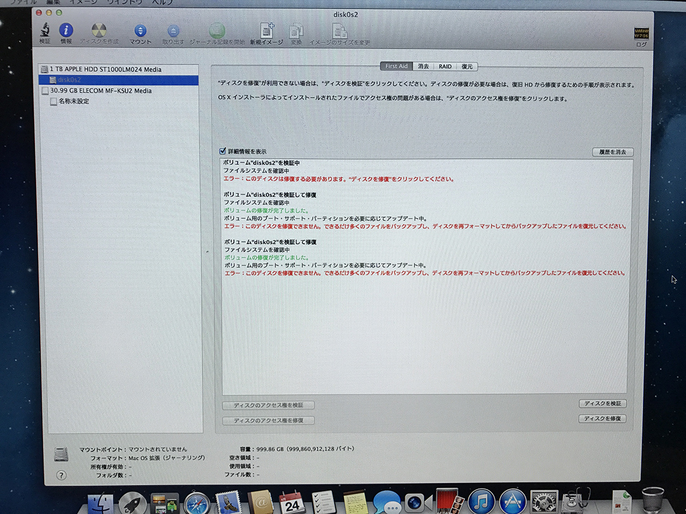This screenshot has width=686, height=514.
Task: Uncheck the 詳細情報を表示 checkbox
Action: pyautogui.click(x=223, y=151)
